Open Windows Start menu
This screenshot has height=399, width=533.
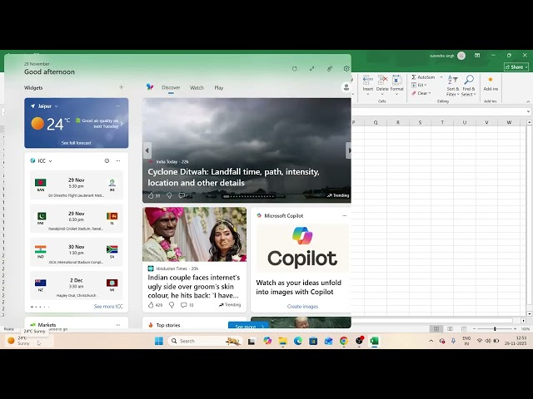coord(159,341)
